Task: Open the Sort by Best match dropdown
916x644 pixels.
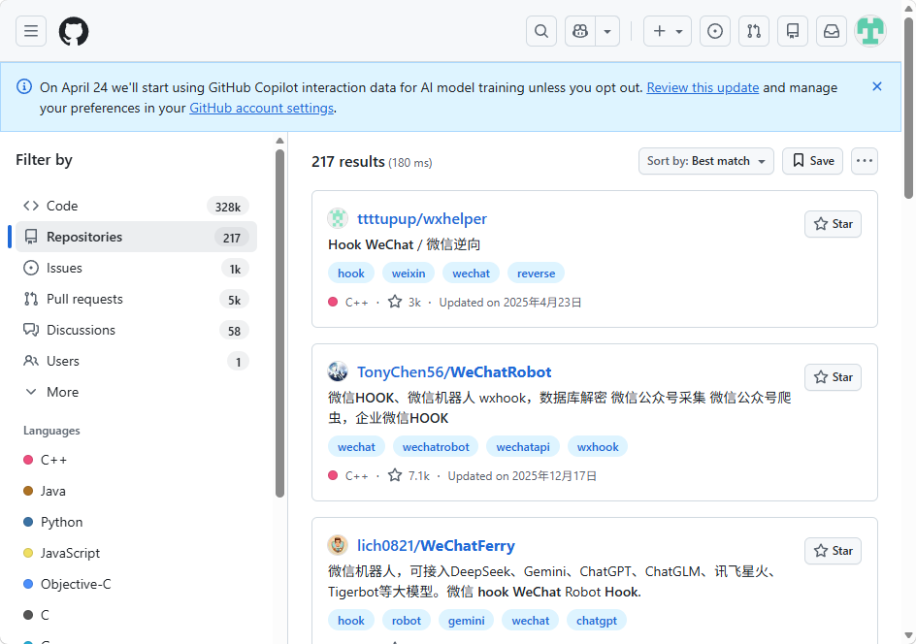Action: click(x=705, y=161)
